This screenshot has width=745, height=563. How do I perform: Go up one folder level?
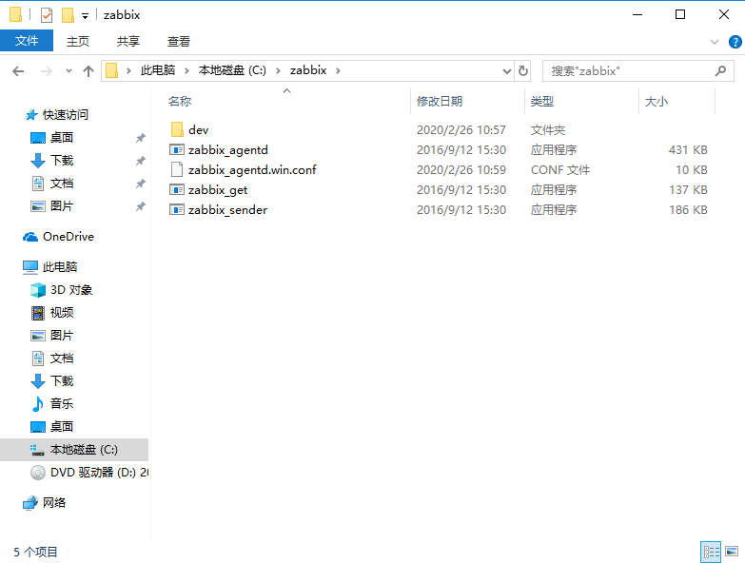[x=88, y=71]
